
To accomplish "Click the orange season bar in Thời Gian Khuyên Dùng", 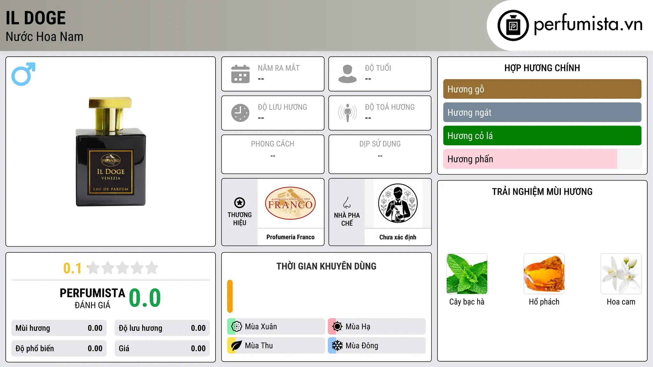I will tap(230, 296).
